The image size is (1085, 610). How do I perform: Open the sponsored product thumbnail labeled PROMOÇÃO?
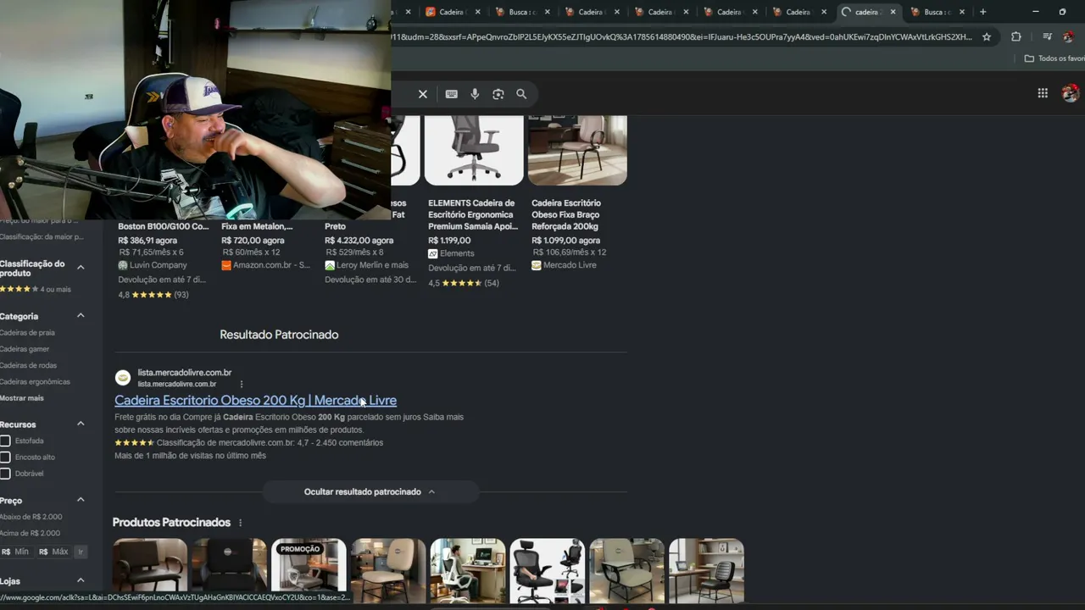[309, 570]
